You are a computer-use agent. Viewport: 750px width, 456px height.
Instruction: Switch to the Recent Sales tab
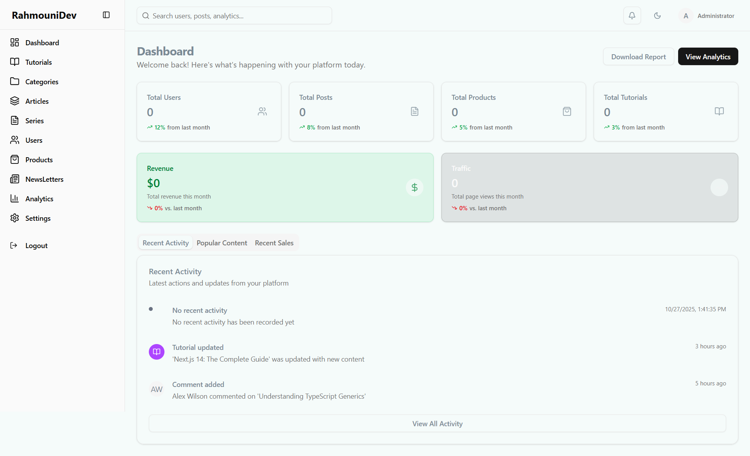[x=274, y=243]
